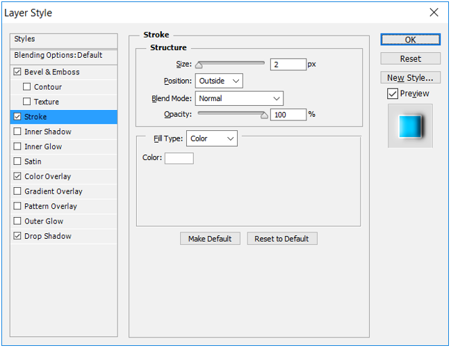Click the Size slider handle
451x348 pixels.
tap(199, 65)
